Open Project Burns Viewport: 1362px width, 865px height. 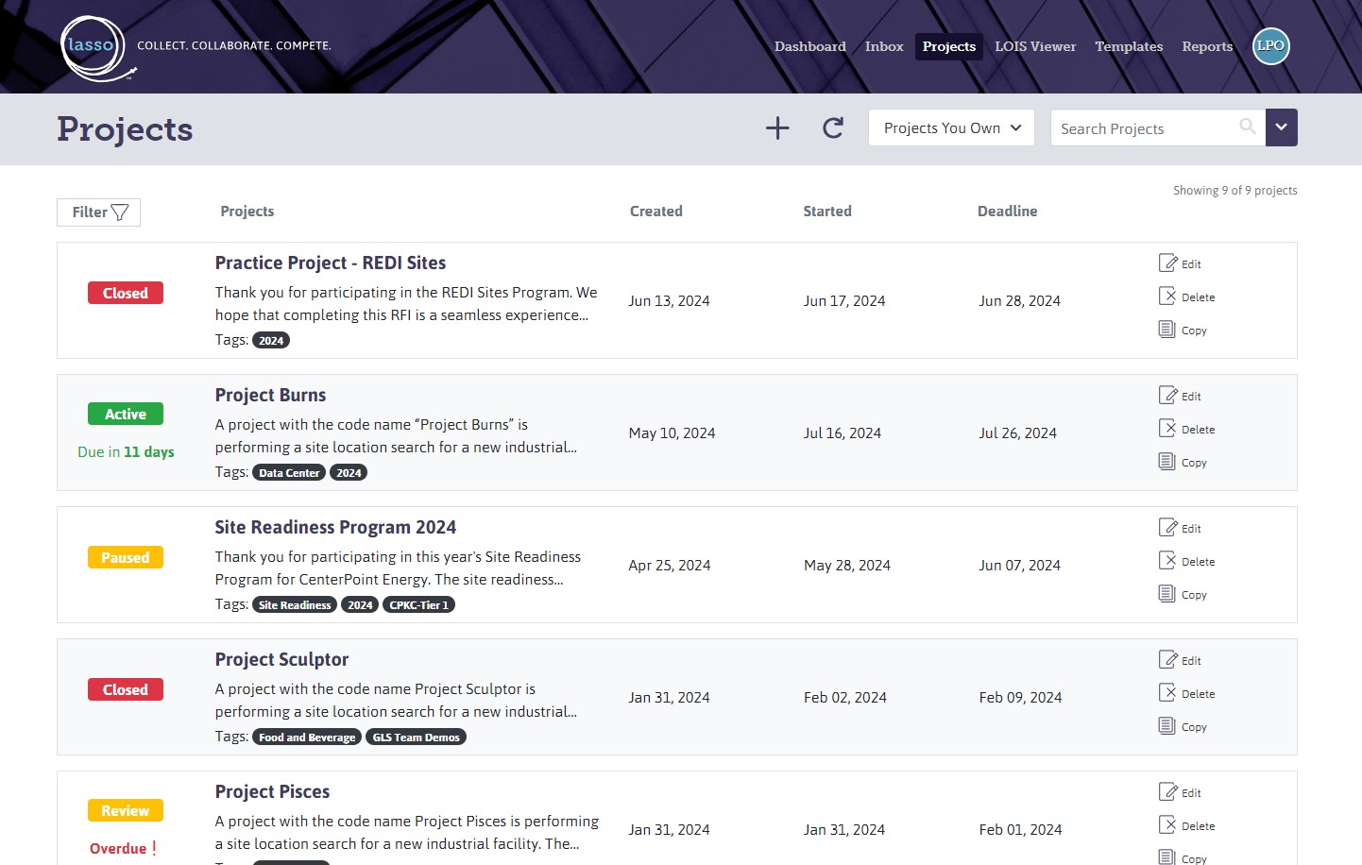[x=270, y=395]
